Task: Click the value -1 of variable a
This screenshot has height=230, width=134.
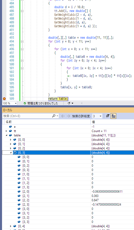Action: [x=93, y=127]
